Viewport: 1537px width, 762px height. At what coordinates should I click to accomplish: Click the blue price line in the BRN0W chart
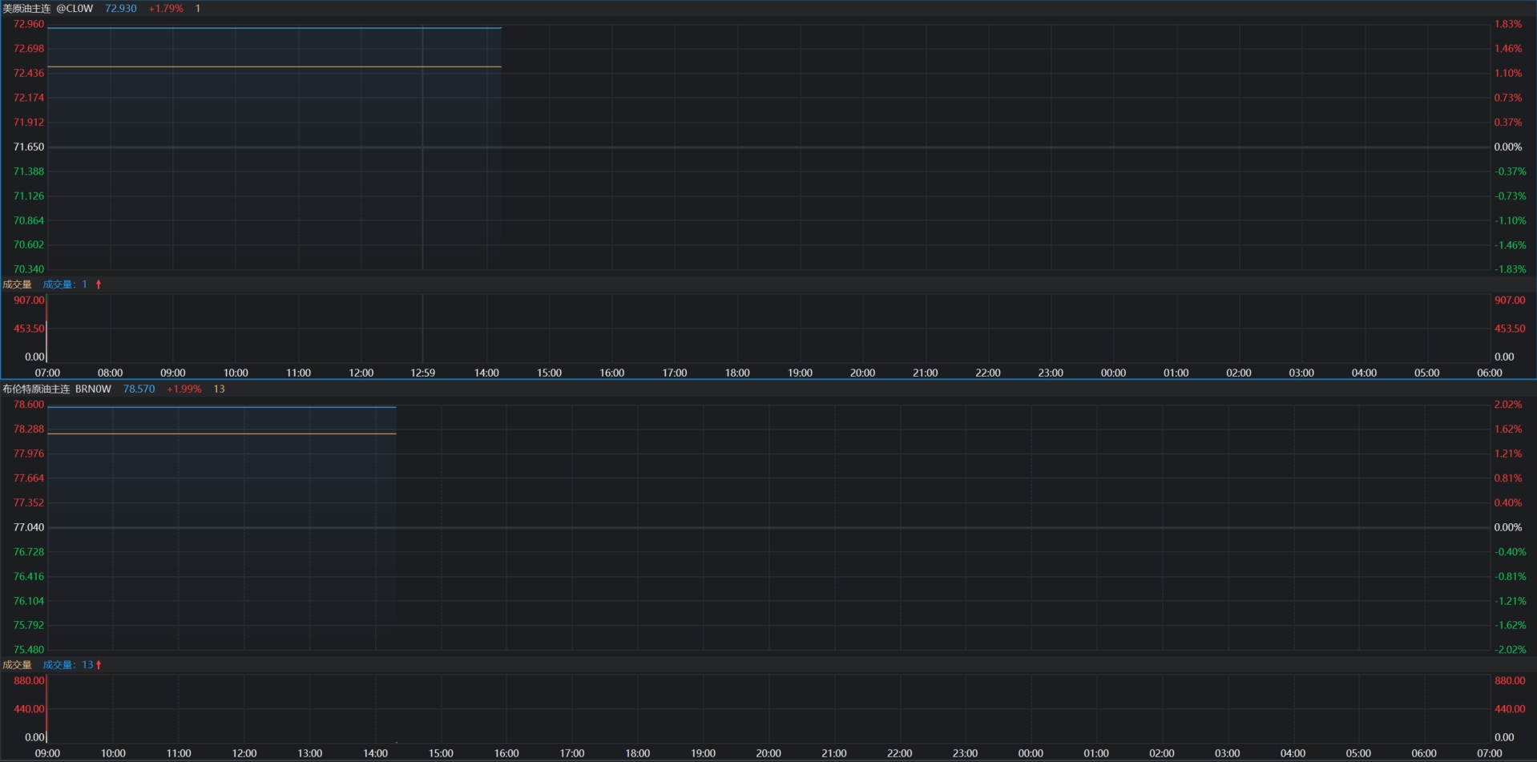point(222,407)
